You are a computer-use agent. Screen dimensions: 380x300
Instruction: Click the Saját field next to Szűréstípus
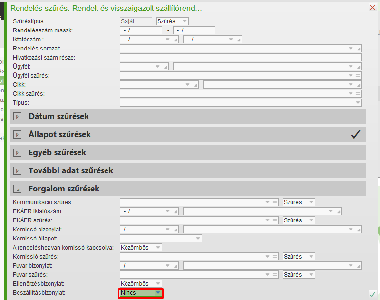tap(136, 21)
